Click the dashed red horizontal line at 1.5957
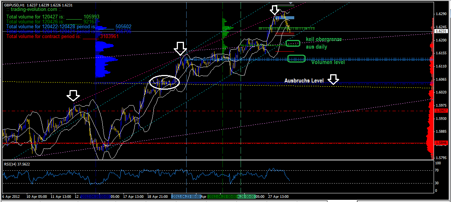The image size is (451, 202). pos(217,111)
